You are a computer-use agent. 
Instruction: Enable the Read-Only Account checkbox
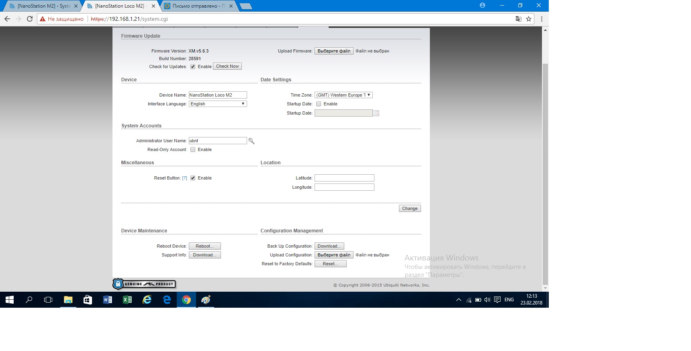point(193,149)
